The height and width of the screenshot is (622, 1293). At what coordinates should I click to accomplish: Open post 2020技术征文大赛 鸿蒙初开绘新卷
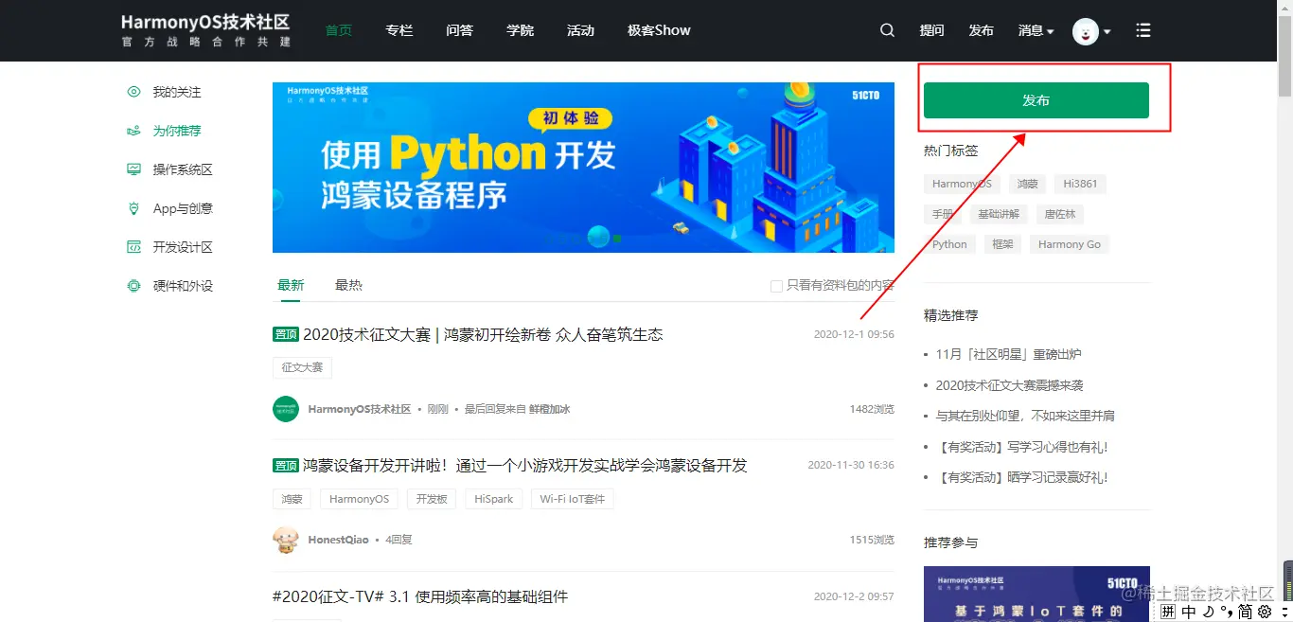483,334
